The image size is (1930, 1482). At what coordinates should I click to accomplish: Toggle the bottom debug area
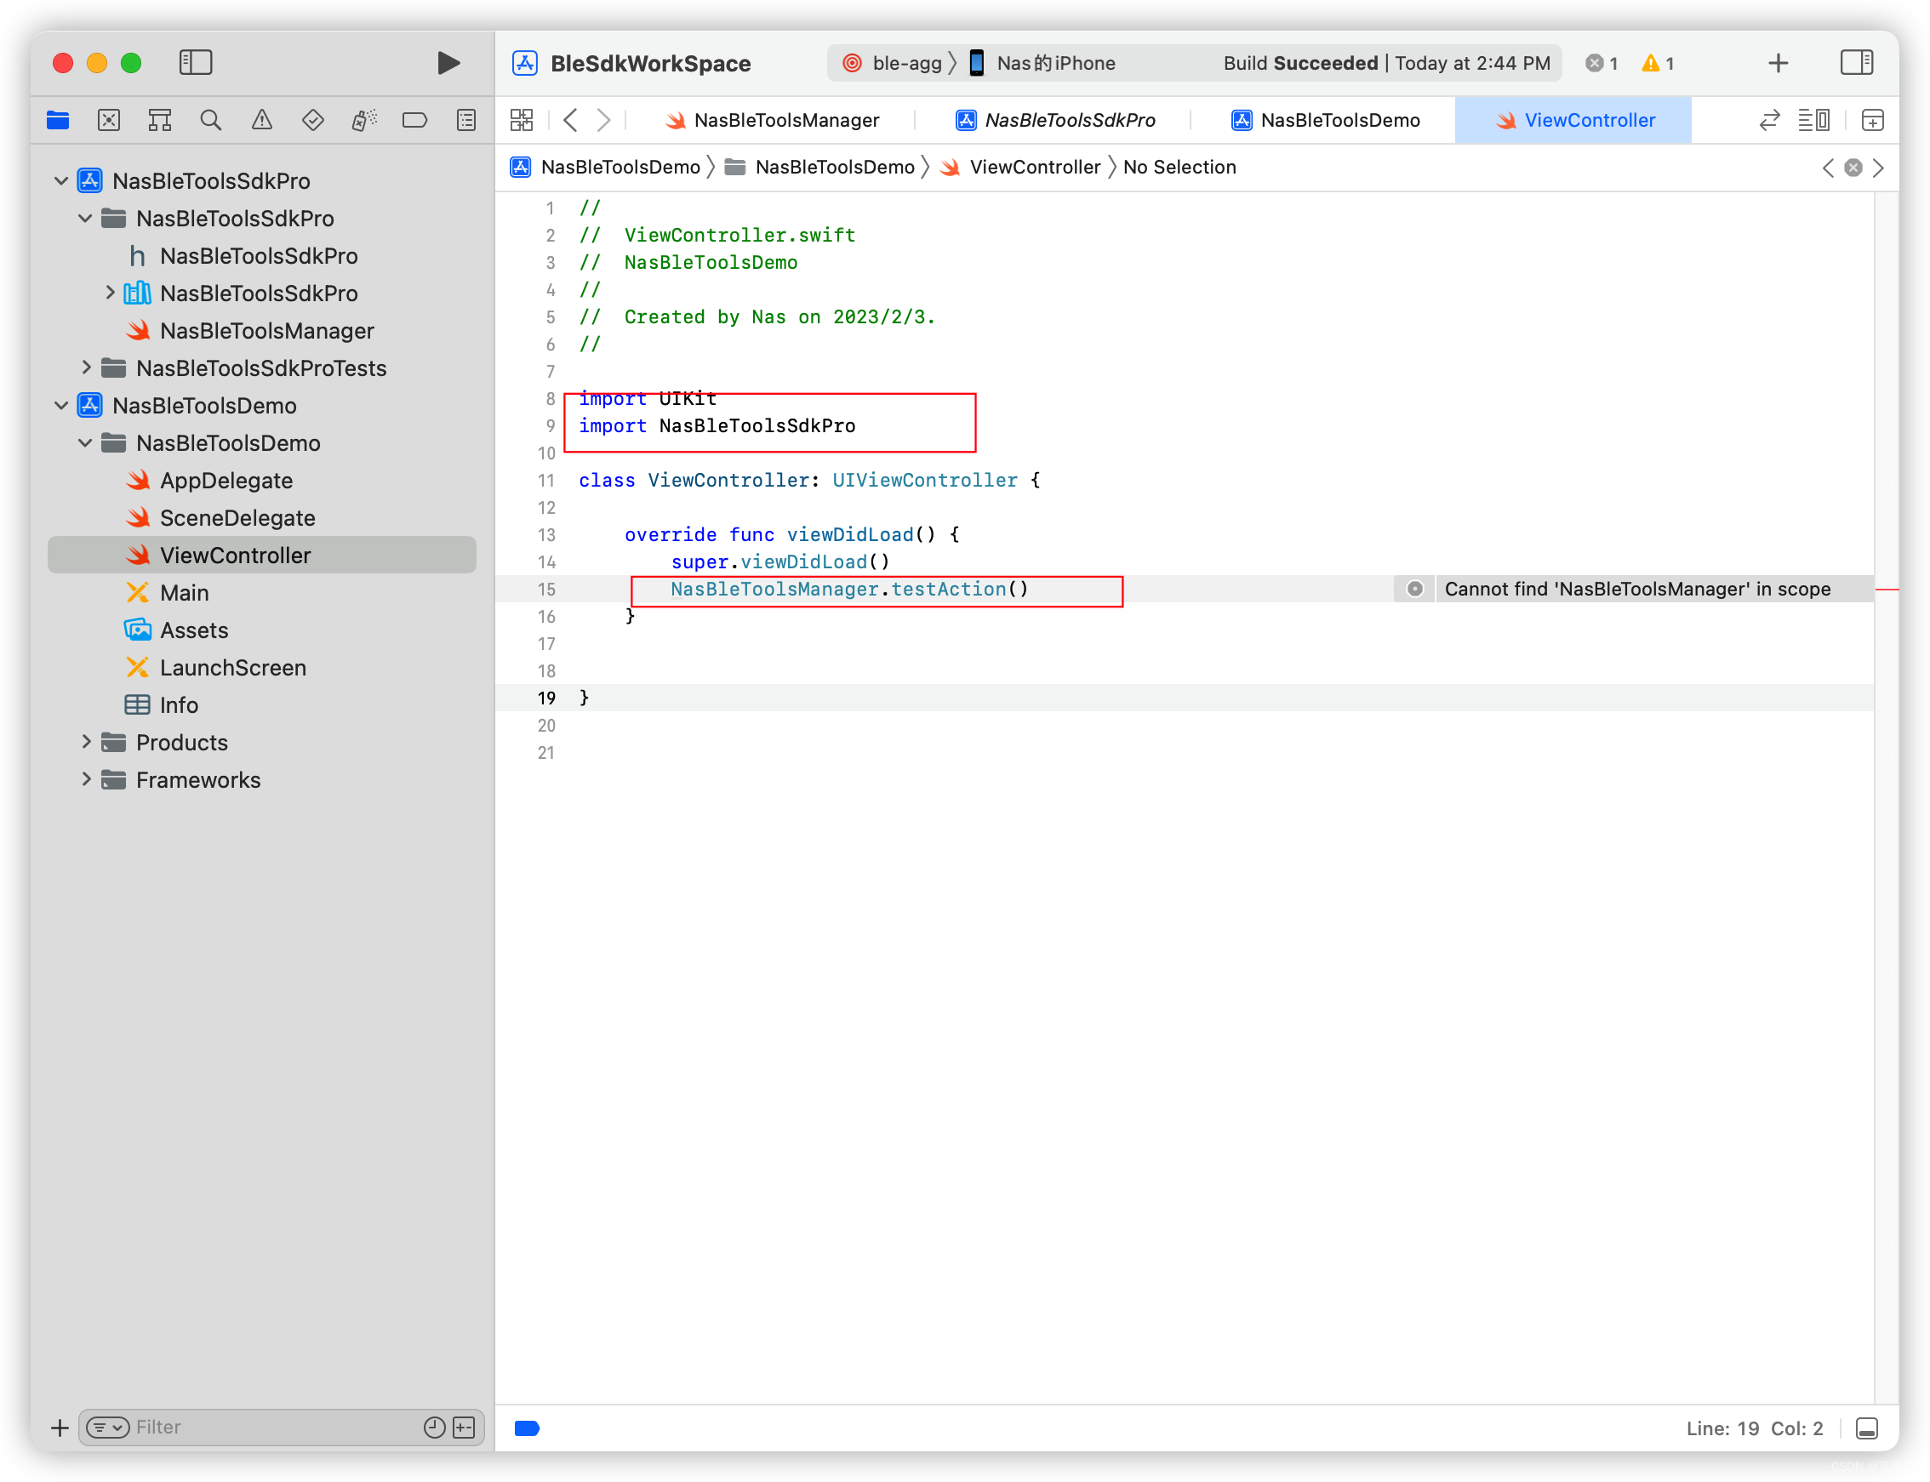click(x=1866, y=1428)
